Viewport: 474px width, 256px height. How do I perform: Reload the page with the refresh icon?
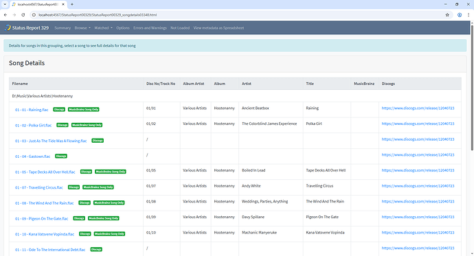23,15
